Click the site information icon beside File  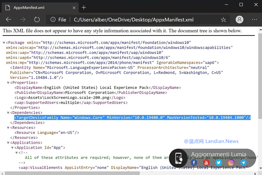[x=53, y=20]
